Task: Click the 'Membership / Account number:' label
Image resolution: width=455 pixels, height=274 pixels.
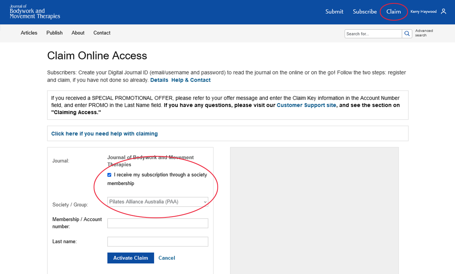Action: (x=77, y=223)
